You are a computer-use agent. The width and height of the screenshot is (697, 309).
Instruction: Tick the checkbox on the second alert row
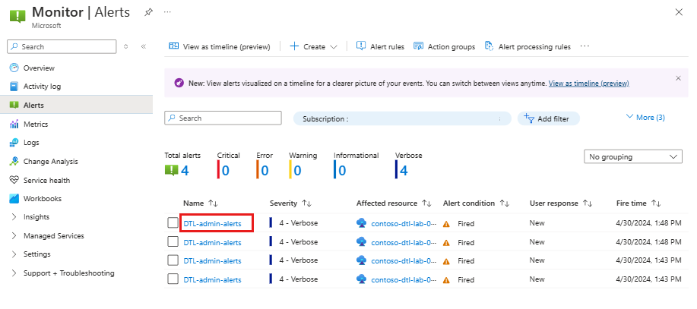(x=173, y=241)
